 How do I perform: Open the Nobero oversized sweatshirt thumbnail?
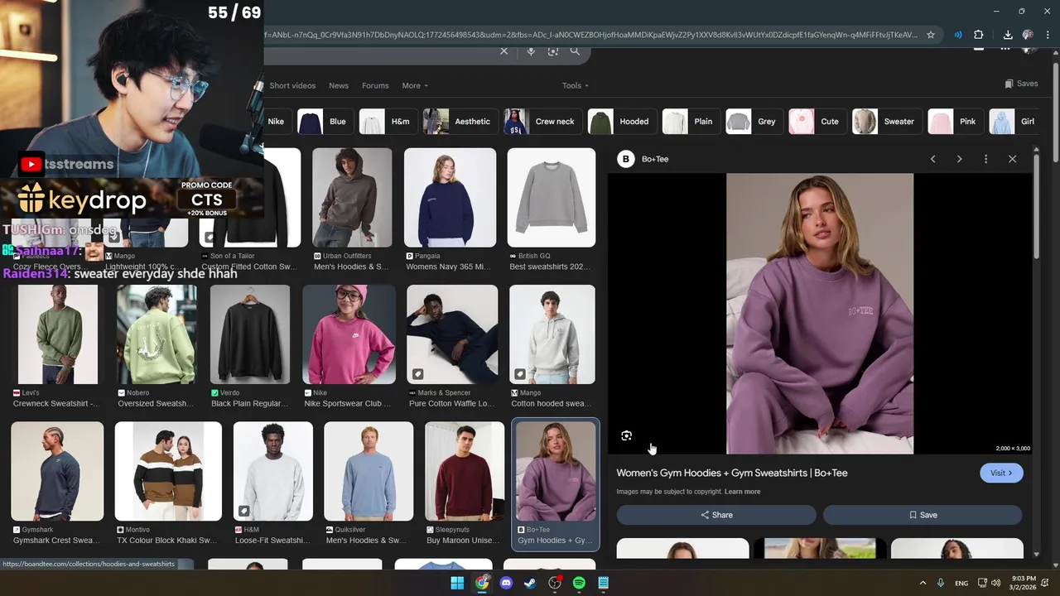[157, 334]
